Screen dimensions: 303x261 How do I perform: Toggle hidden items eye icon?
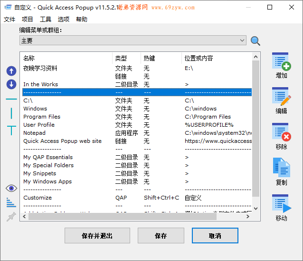pos(11,188)
